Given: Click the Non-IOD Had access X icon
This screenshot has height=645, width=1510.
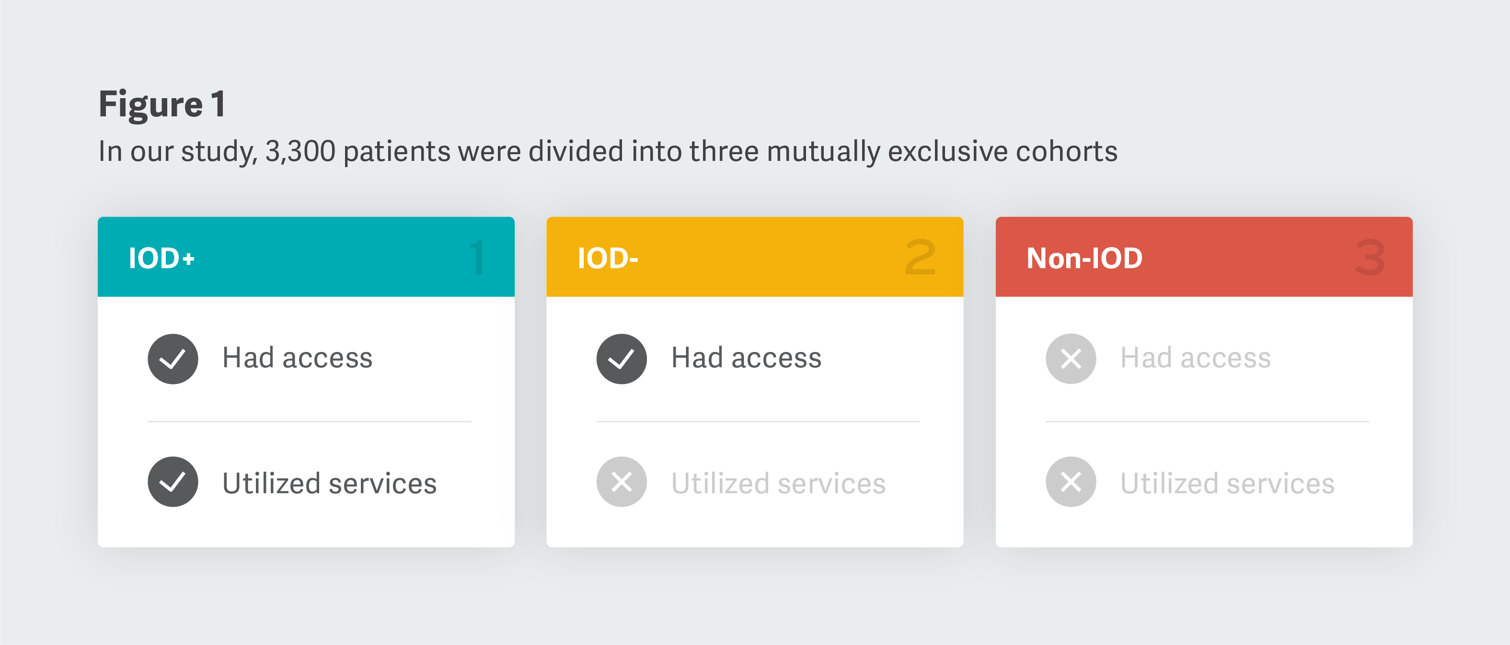Looking at the screenshot, I should [x=1071, y=359].
